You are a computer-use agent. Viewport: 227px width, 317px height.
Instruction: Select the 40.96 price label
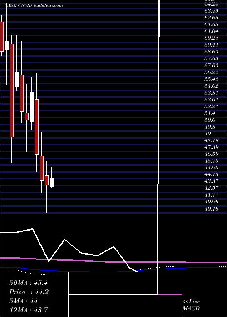click(212, 202)
